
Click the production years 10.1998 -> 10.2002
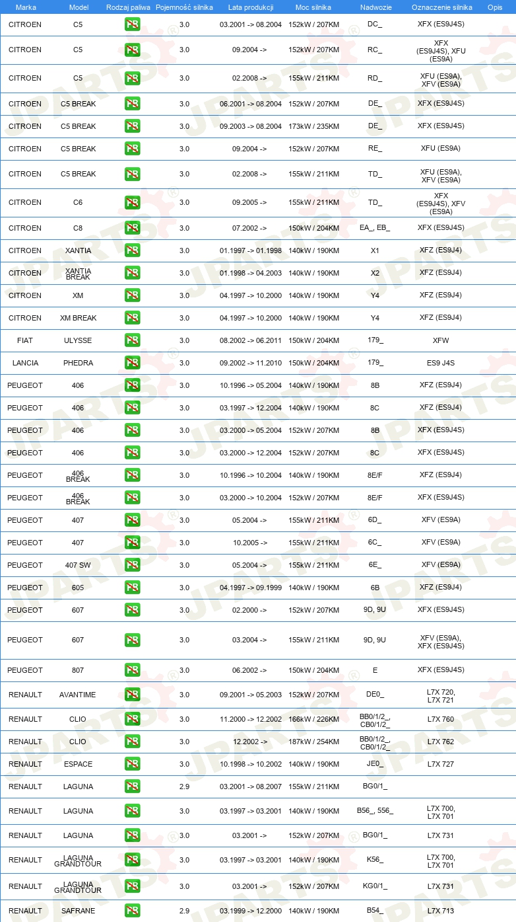(x=251, y=764)
